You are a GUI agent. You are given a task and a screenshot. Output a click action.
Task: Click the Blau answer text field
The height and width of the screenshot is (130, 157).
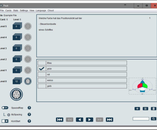pyautogui.click(x=86, y=63)
